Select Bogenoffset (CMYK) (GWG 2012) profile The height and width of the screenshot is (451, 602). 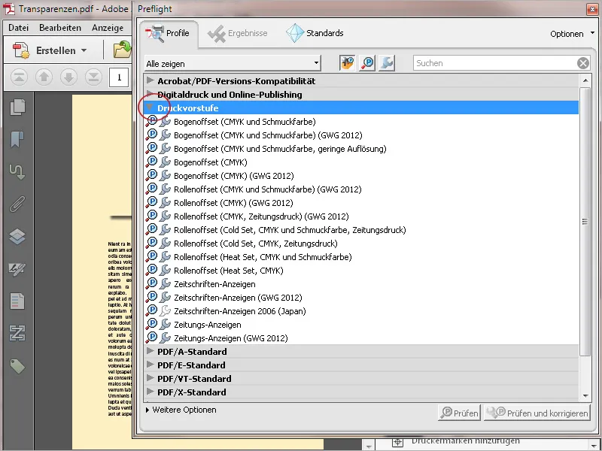click(x=234, y=176)
